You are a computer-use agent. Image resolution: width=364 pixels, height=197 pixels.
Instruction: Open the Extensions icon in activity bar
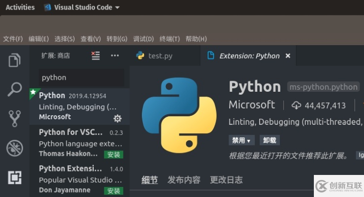click(15, 177)
